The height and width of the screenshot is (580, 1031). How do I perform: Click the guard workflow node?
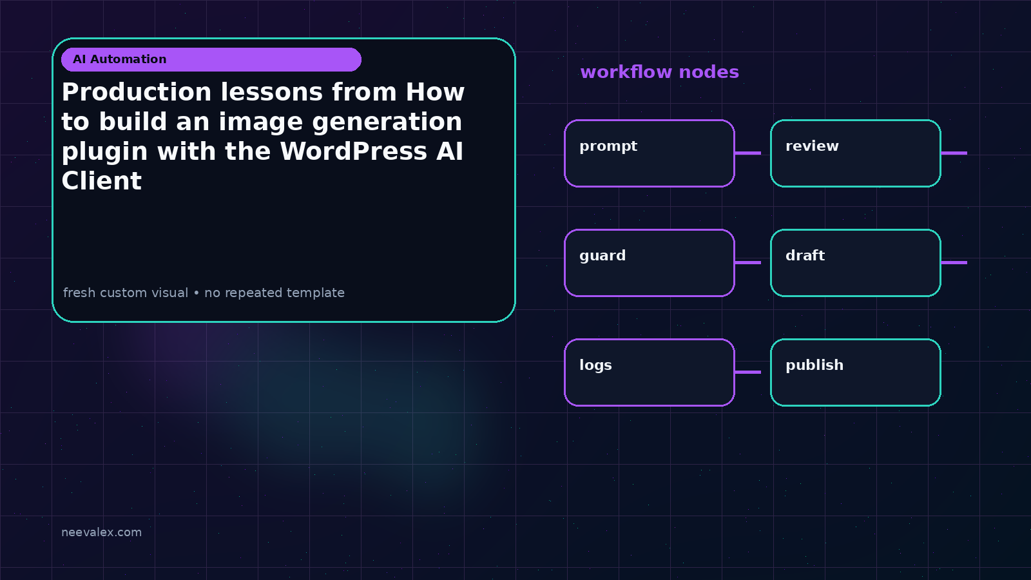click(650, 263)
